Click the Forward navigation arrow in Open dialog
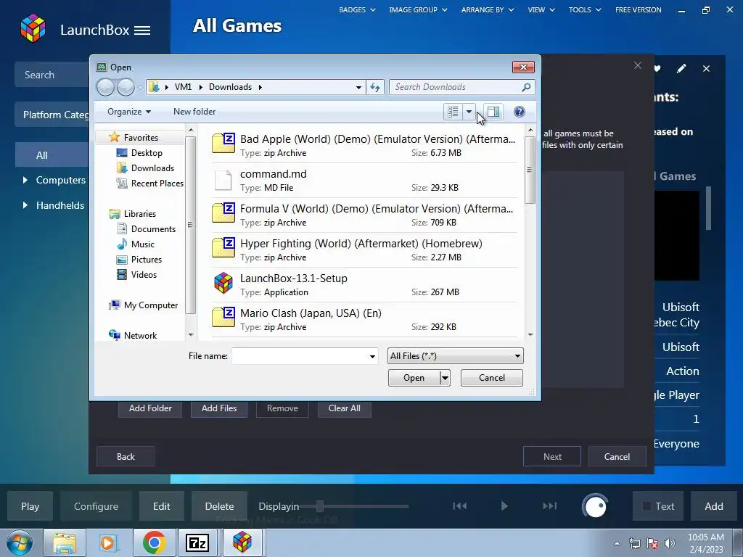The height and width of the screenshot is (557, 743). pos(126,87)
